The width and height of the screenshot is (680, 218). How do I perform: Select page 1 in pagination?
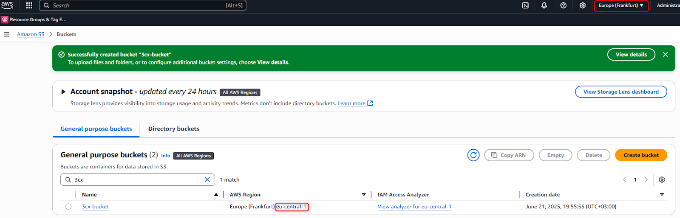tap(635, 180)
